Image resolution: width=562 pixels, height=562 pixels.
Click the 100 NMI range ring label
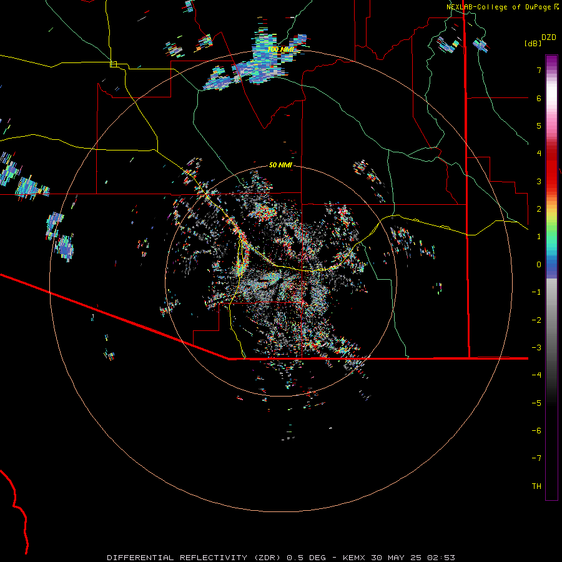click(280, 49)
